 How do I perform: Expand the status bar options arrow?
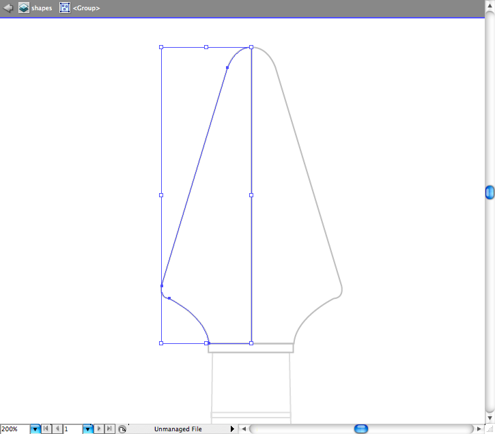232,429
